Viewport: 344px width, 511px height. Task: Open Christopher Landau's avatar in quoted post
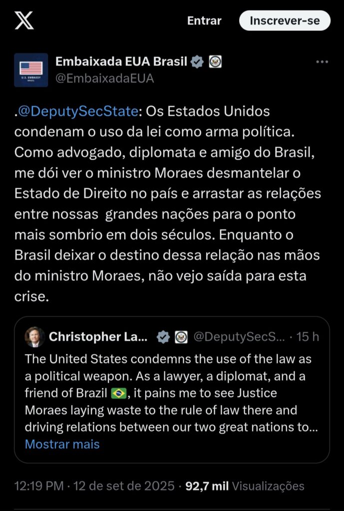(x=35, y=337)
